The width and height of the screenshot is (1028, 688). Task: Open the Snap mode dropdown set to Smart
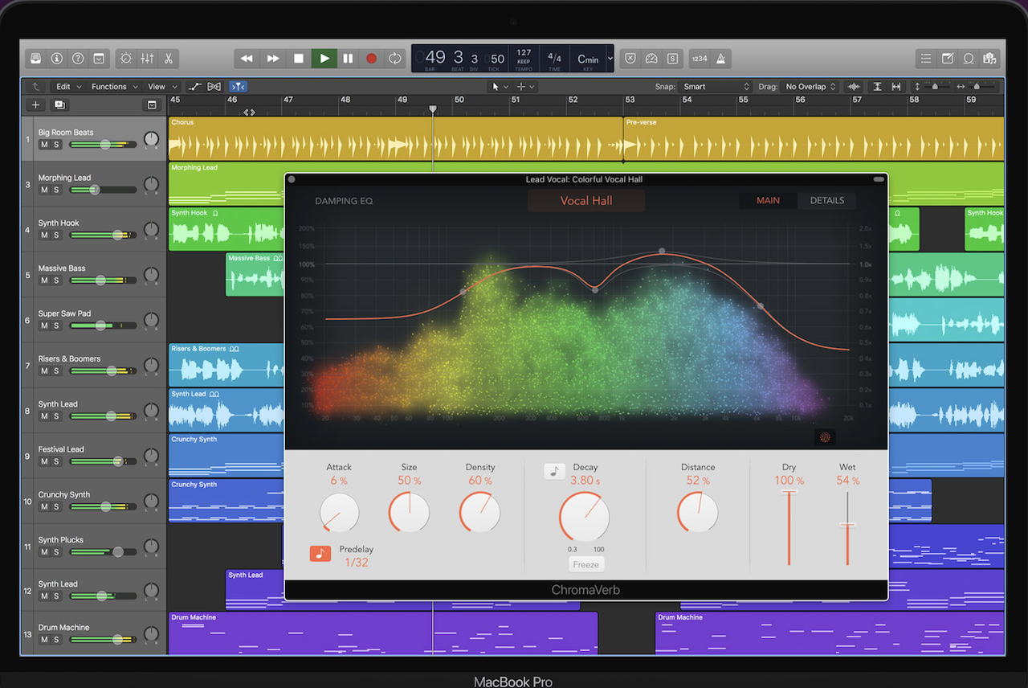pyautogui.click(x=715, y=86)
